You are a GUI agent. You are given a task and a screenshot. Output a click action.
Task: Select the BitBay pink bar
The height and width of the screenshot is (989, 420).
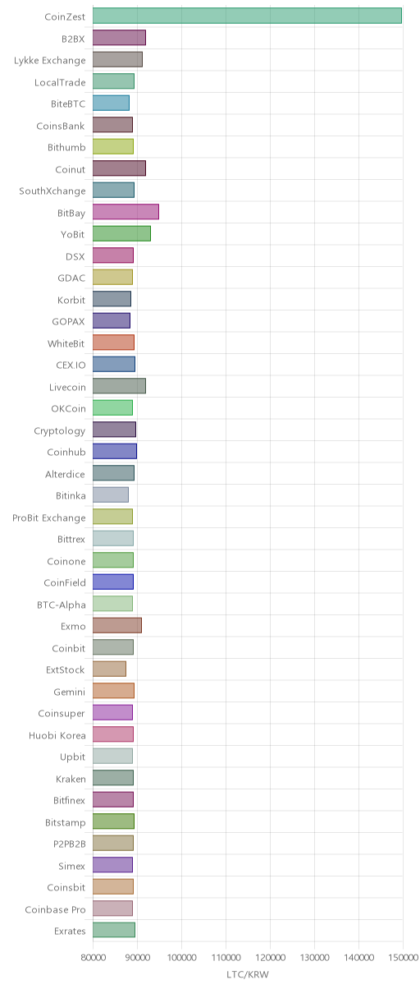(x=126, y=212)
